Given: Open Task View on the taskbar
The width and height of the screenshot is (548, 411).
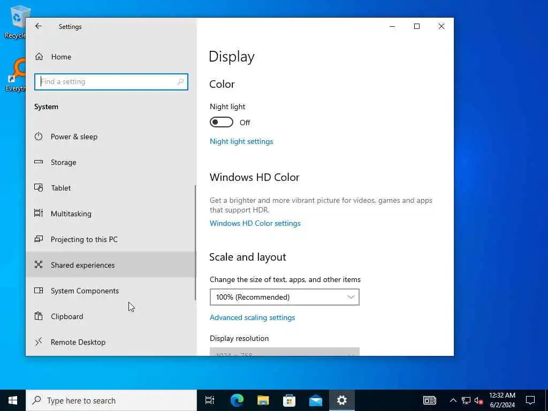Looking at the screenshot, I should point(210,400).
